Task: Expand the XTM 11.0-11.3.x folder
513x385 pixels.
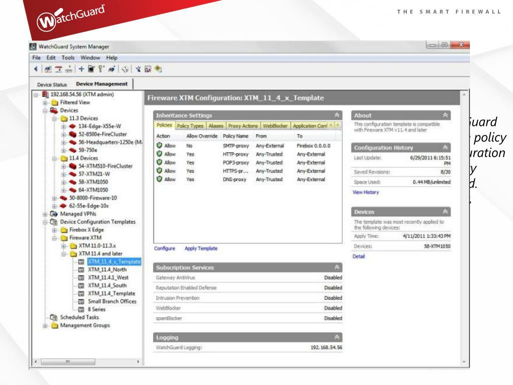Action: click(x=64, y=246)
